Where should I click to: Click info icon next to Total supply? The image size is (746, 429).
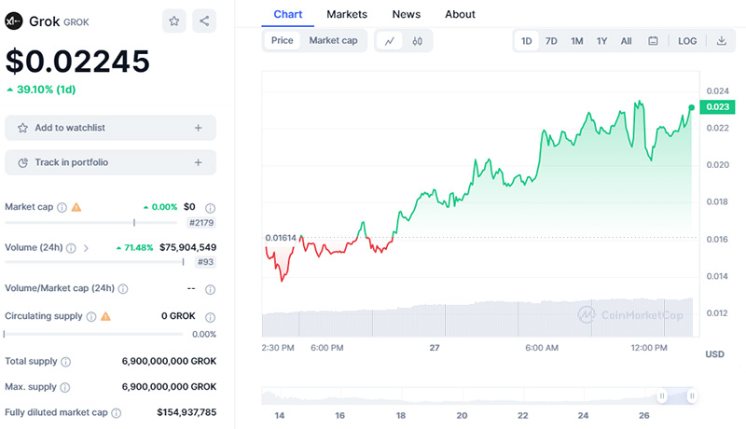[66, 361]
